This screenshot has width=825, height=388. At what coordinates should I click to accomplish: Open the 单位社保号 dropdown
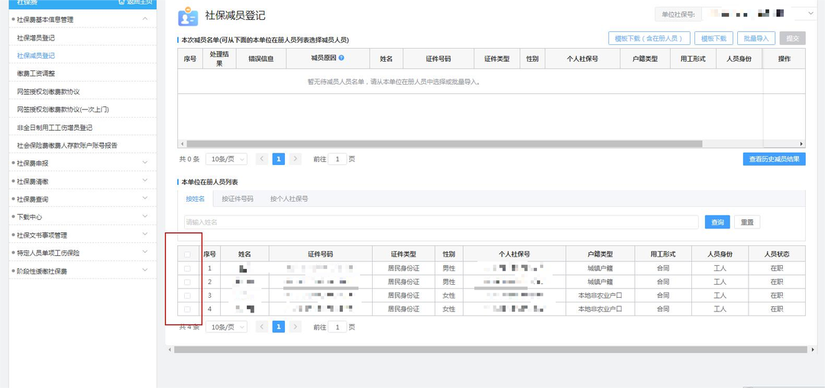point(809,14)
